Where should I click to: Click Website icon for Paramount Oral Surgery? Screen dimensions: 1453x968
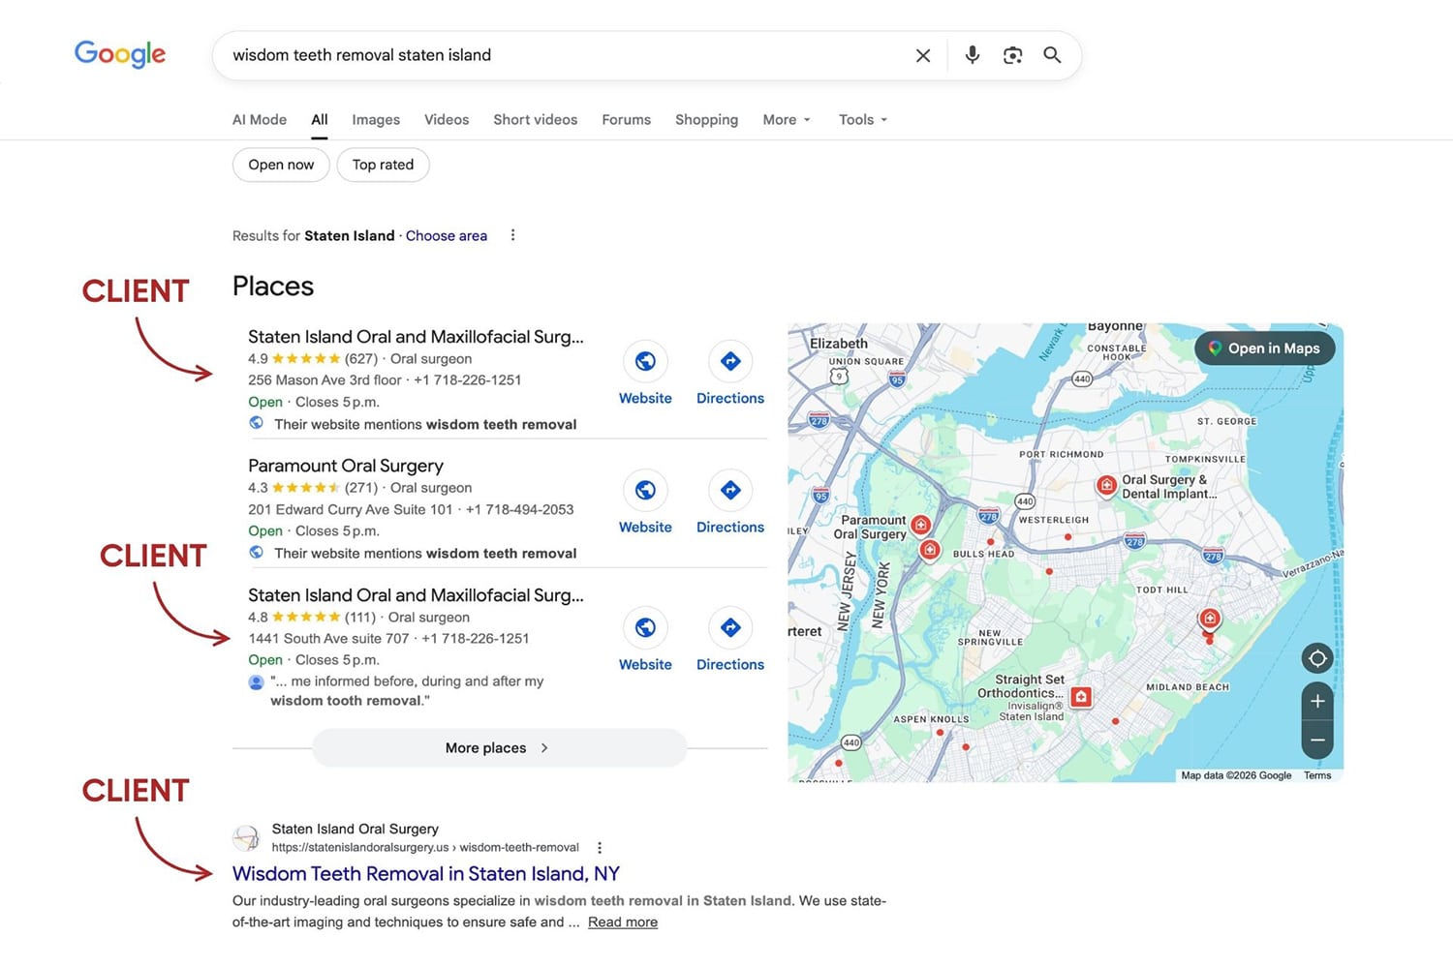(645, 490)
